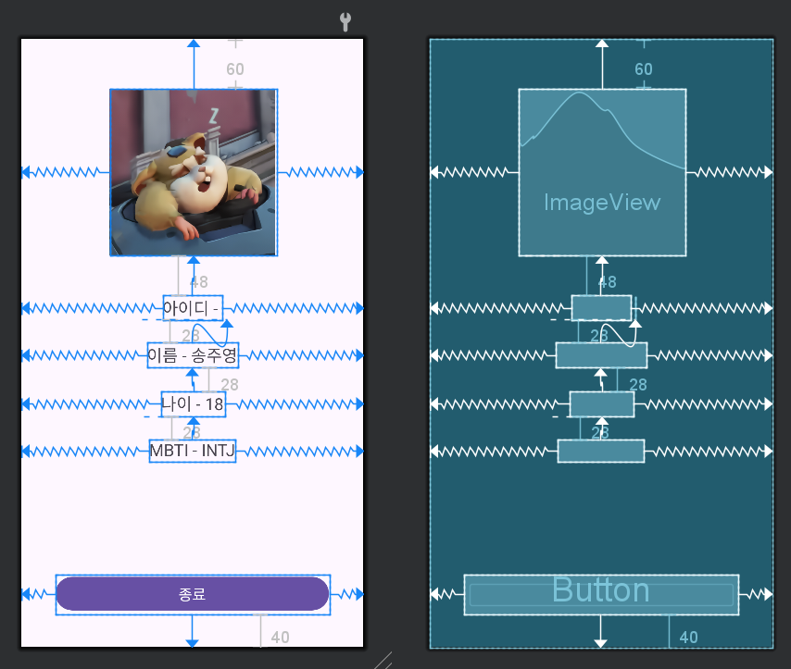This screenshot has height=669, width=791.
Task: Click the purple 종료 button in the design view
Action: point(193,594)
